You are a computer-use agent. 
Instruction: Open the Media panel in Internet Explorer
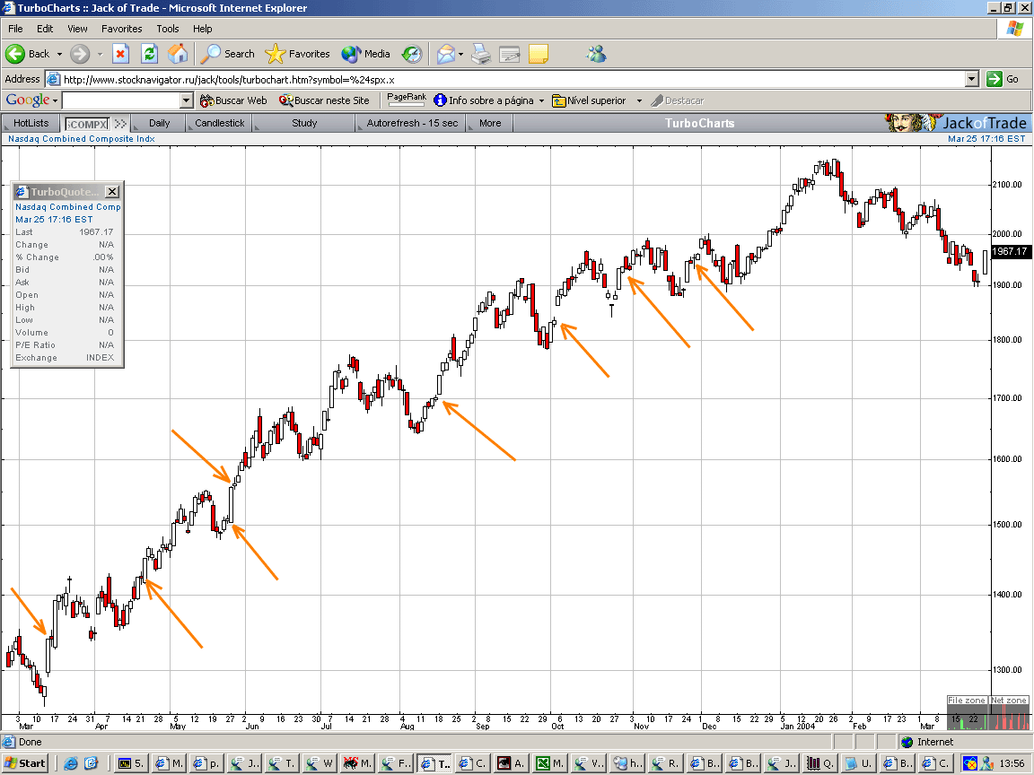coord(365,54)
